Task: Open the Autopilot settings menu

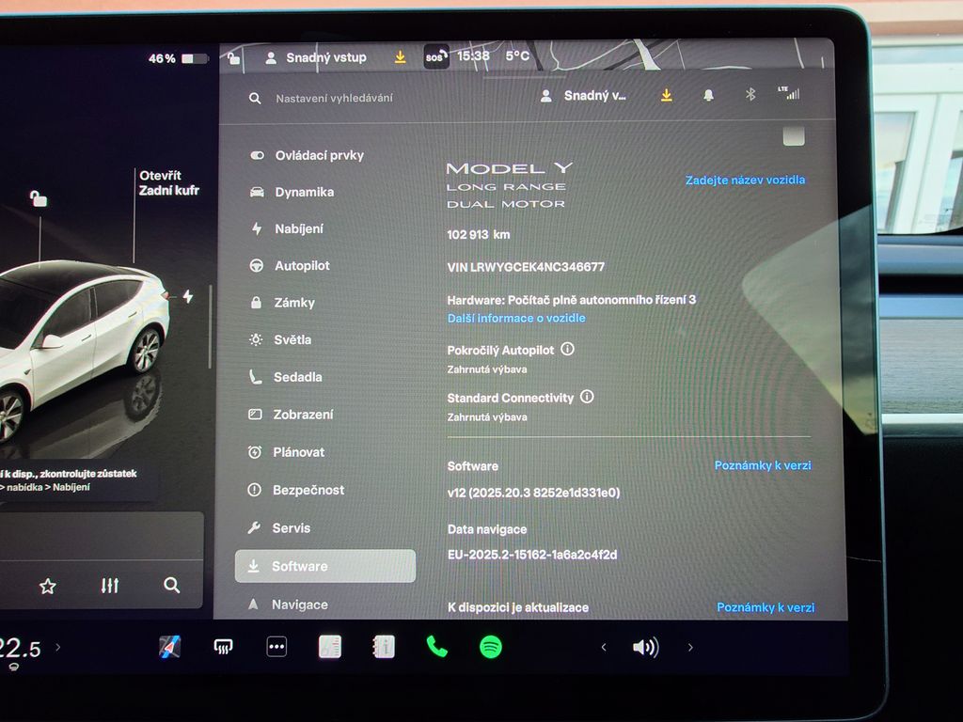Action: (x=301, y=266)
